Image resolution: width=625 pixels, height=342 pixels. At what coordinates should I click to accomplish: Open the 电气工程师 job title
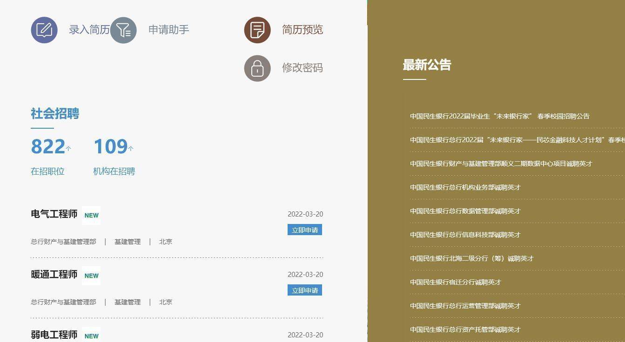pos(54,214)
